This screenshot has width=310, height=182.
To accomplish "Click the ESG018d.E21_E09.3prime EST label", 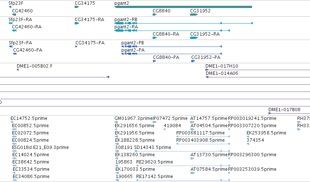I will tap(40, 147).
